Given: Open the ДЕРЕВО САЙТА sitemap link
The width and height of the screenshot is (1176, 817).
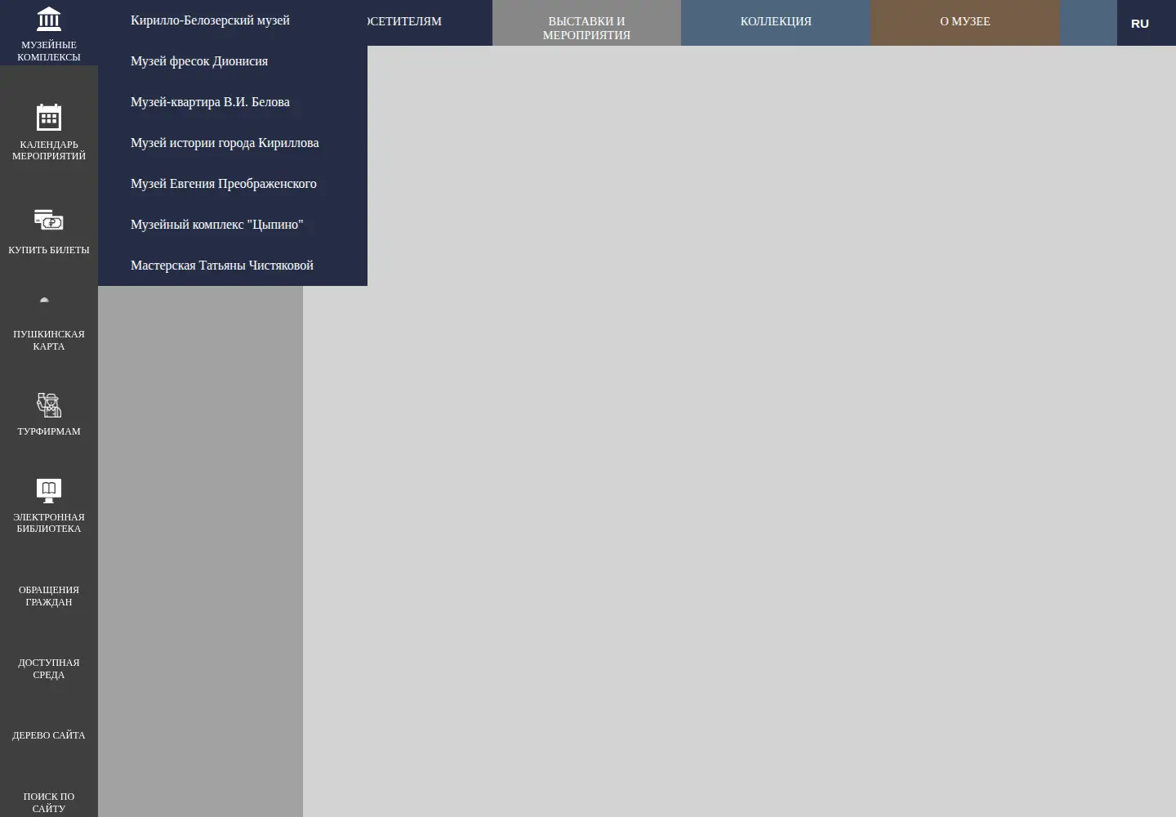Looking at the screenshot, I should [49, 735].
